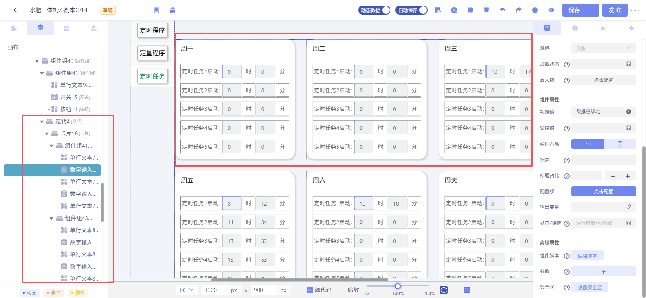
Task: Click the 发布 button
Action: coord(615,10)
